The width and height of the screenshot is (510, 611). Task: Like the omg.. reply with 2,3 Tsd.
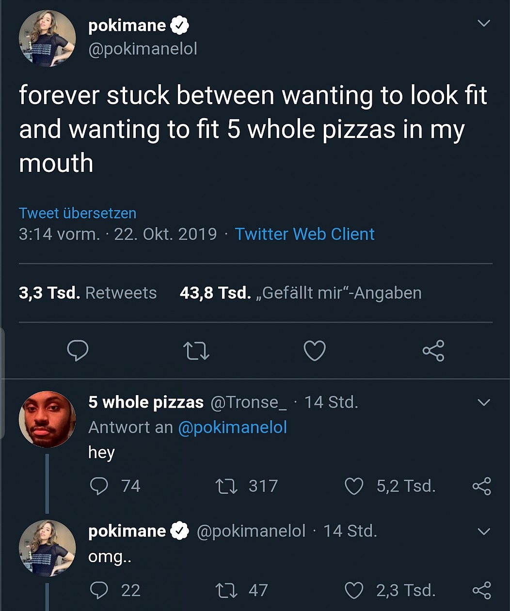tap(354, 590)
